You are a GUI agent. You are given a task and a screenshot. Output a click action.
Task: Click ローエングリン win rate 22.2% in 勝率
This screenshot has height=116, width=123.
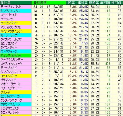click(72, 76)
